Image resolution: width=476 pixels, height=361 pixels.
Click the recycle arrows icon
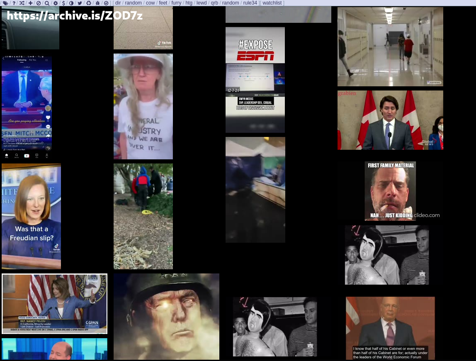pos(89,3)
